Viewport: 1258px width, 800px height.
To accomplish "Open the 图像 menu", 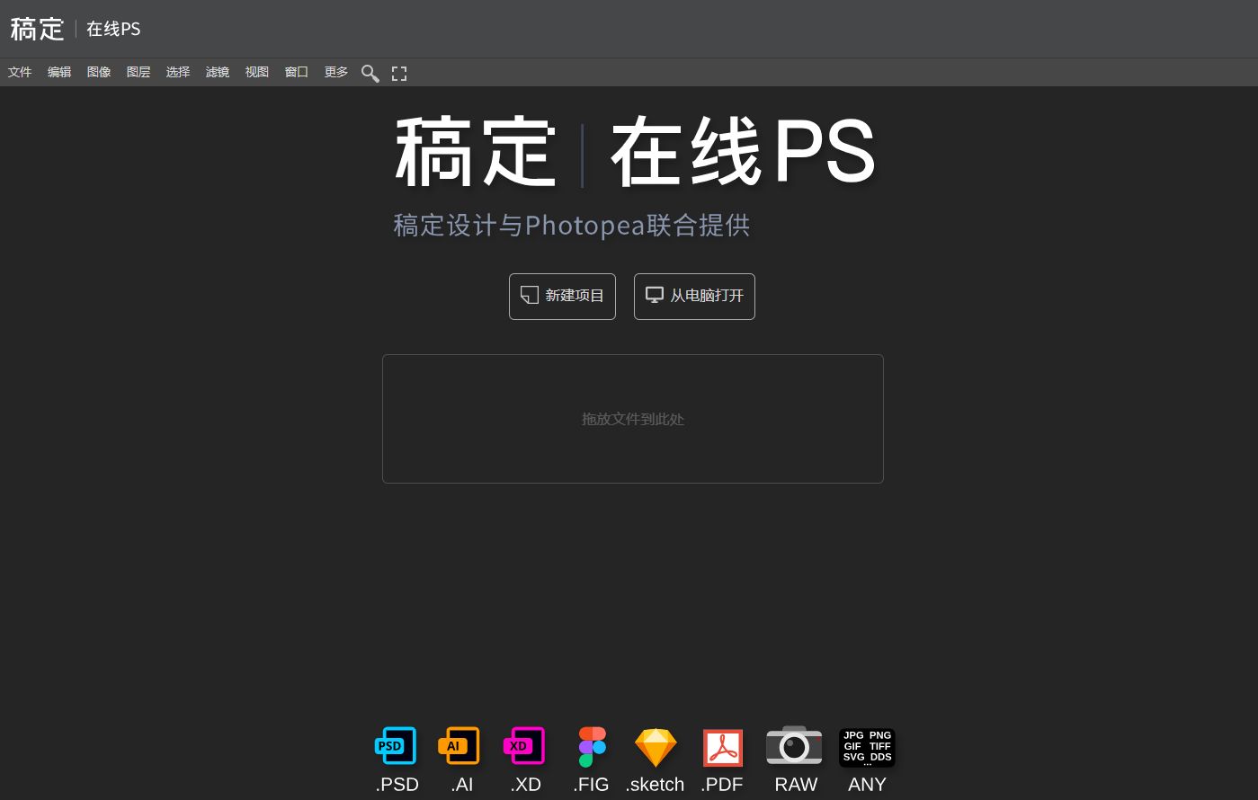I will click(x=99, y=72).
